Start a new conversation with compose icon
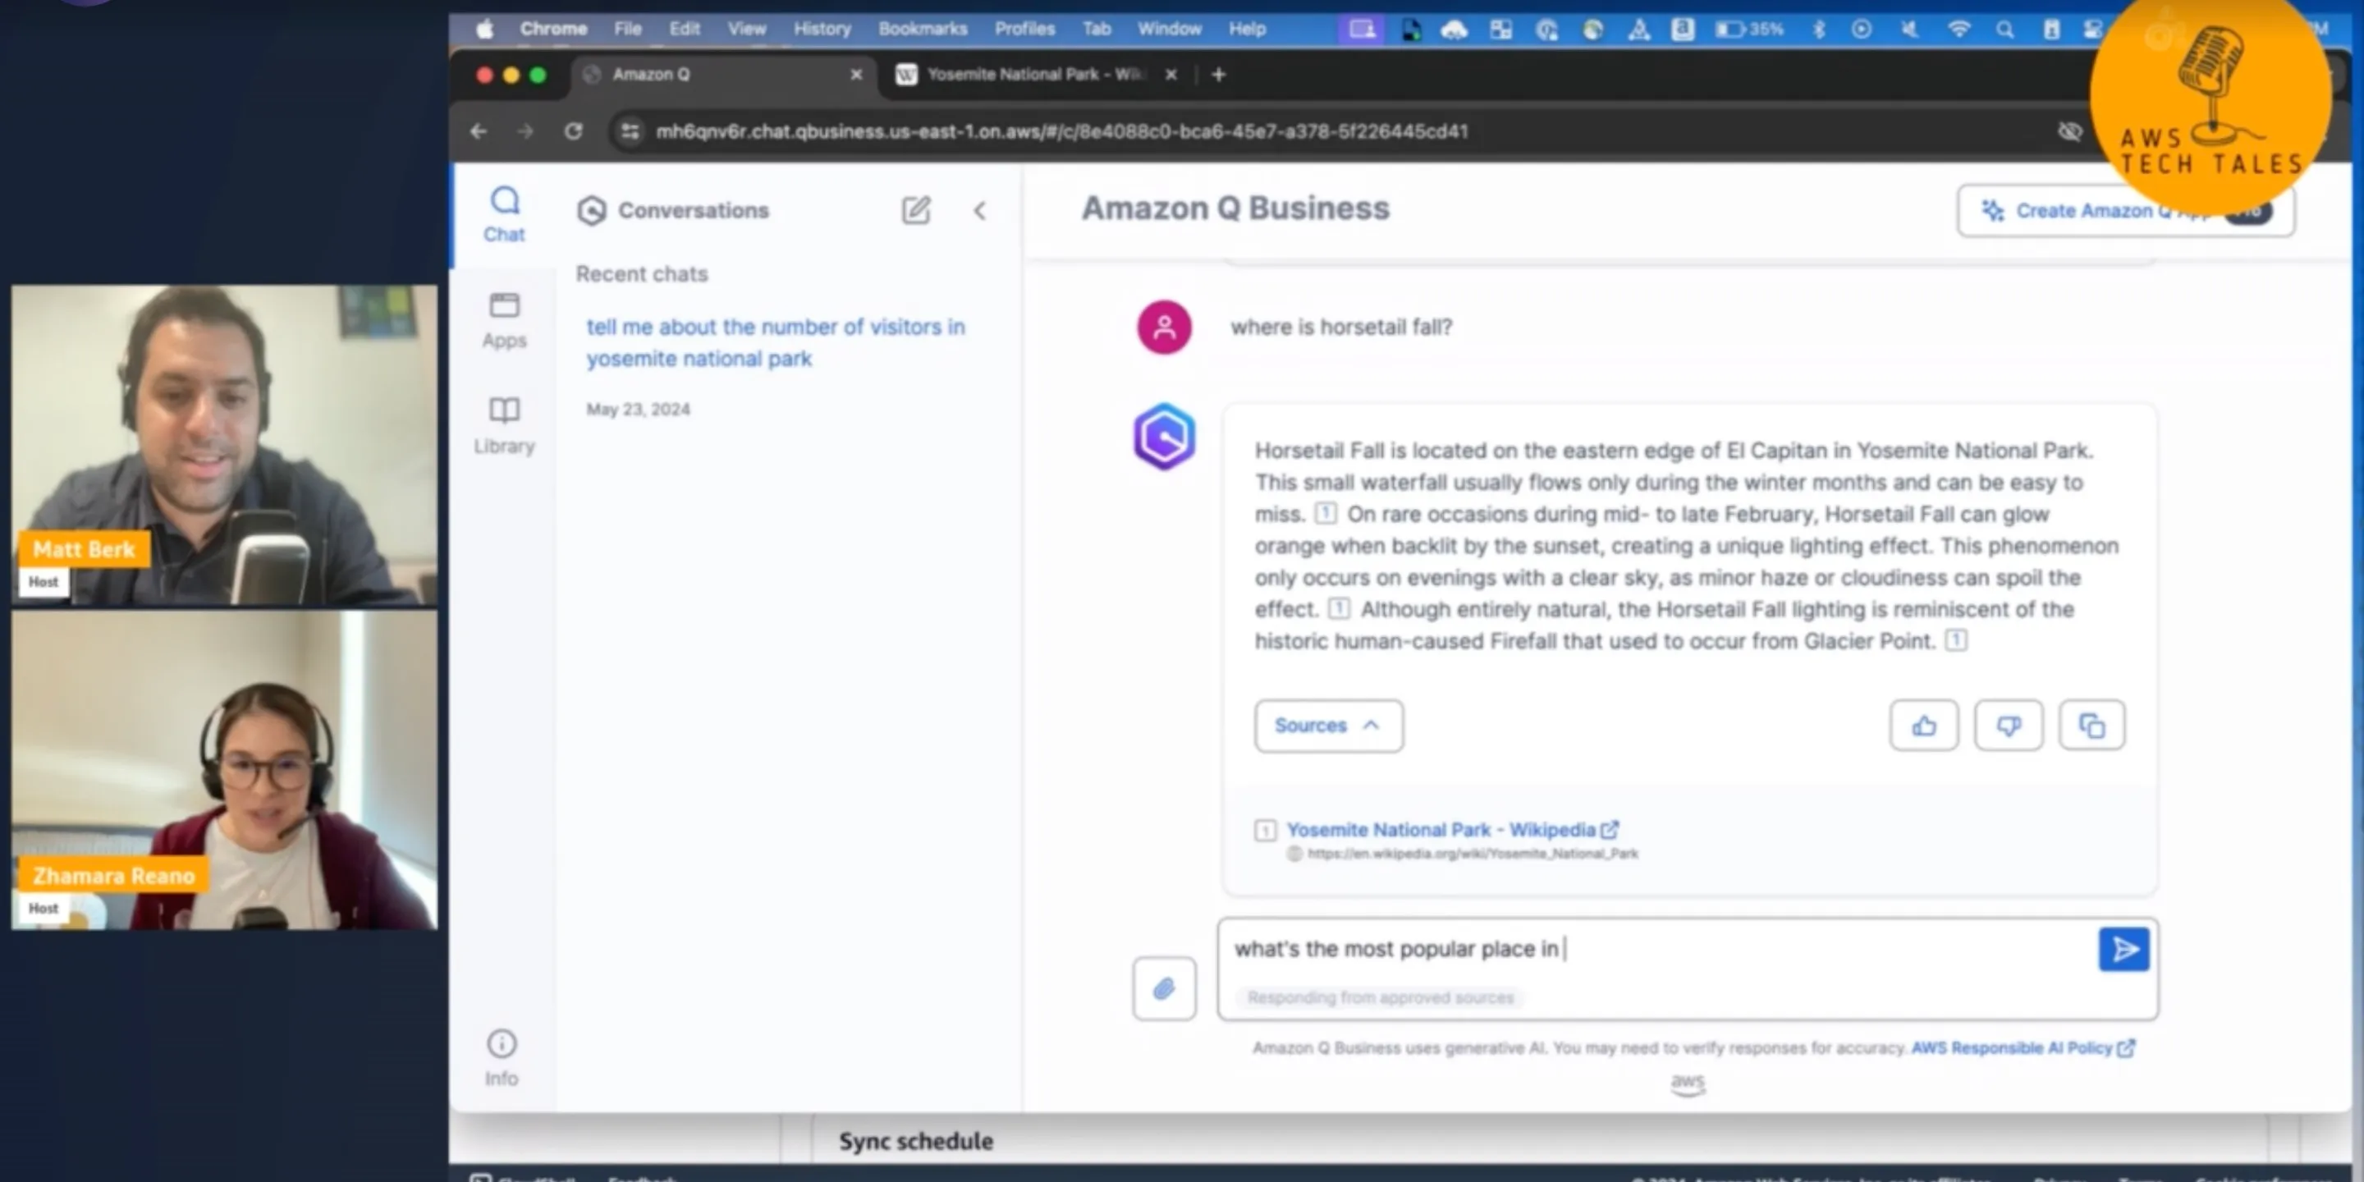This screenshot has width=2364, height=1182. click(915, 210)
